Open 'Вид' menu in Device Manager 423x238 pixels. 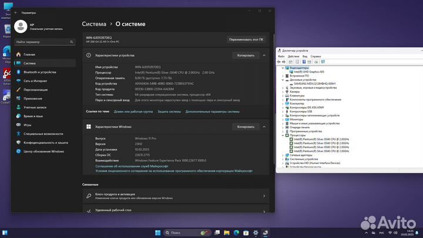point(305,56)
